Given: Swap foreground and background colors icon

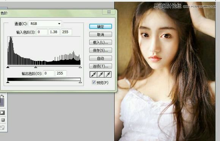Looking at the screenshot, I should point(3,96).
